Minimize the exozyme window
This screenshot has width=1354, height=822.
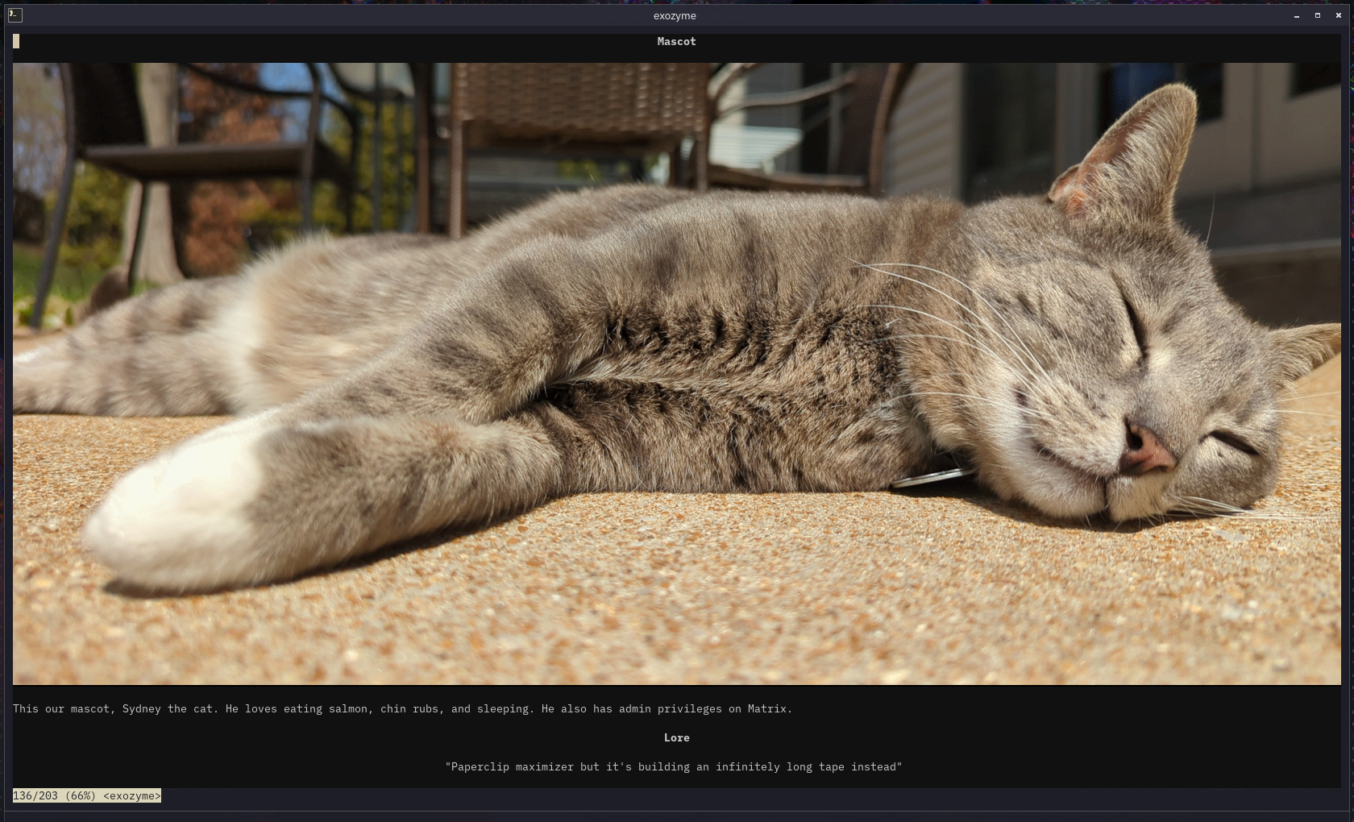pyautogui.click(x=1297, y=15)
